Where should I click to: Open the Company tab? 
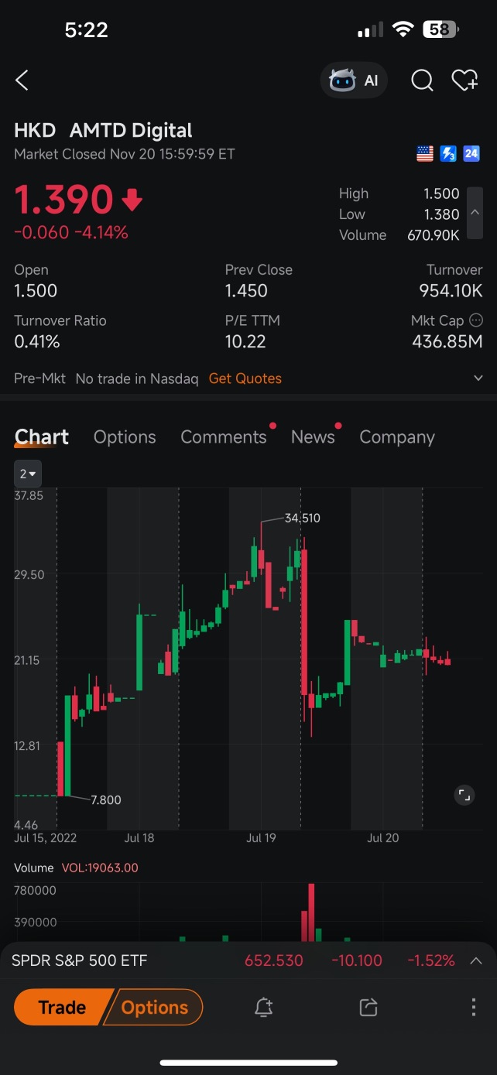tap(397, 437)
